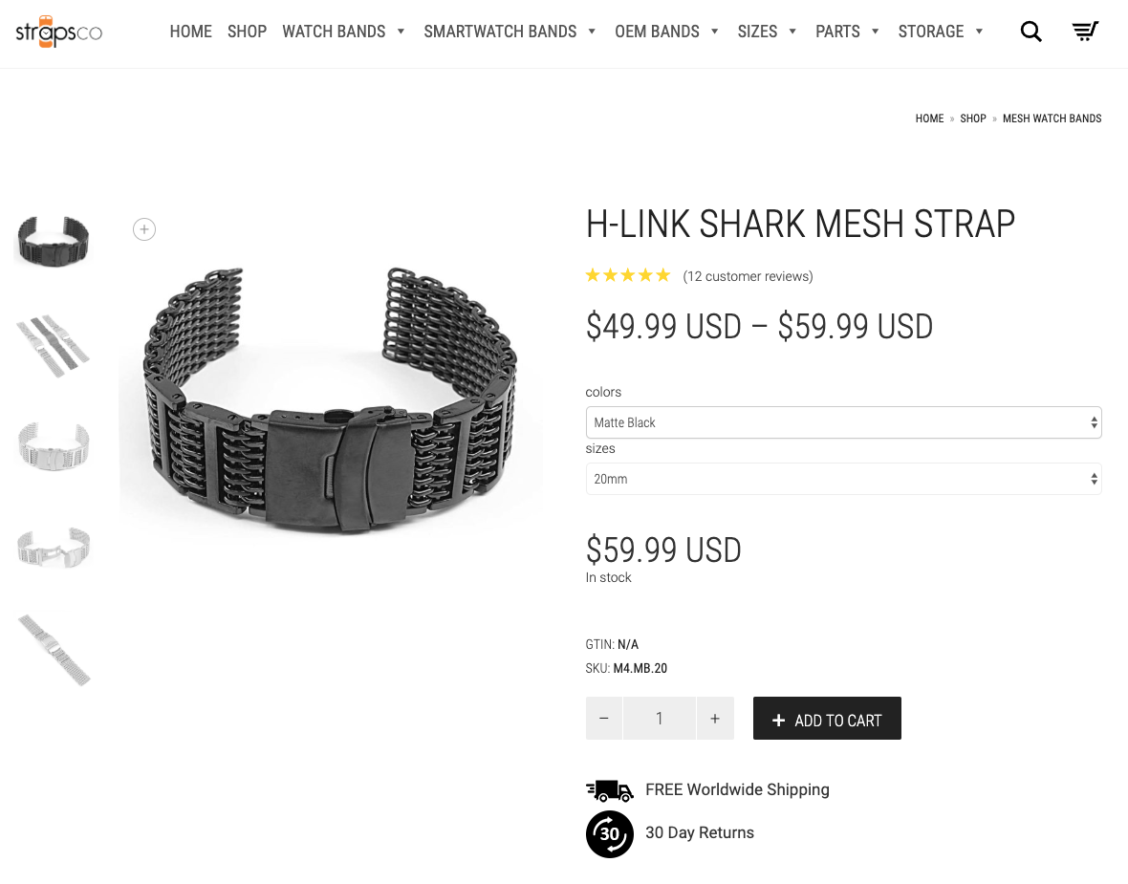Open the search magnifier icon

pos(1030,32)
